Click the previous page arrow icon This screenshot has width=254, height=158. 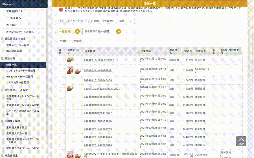[x=68, y=21]
